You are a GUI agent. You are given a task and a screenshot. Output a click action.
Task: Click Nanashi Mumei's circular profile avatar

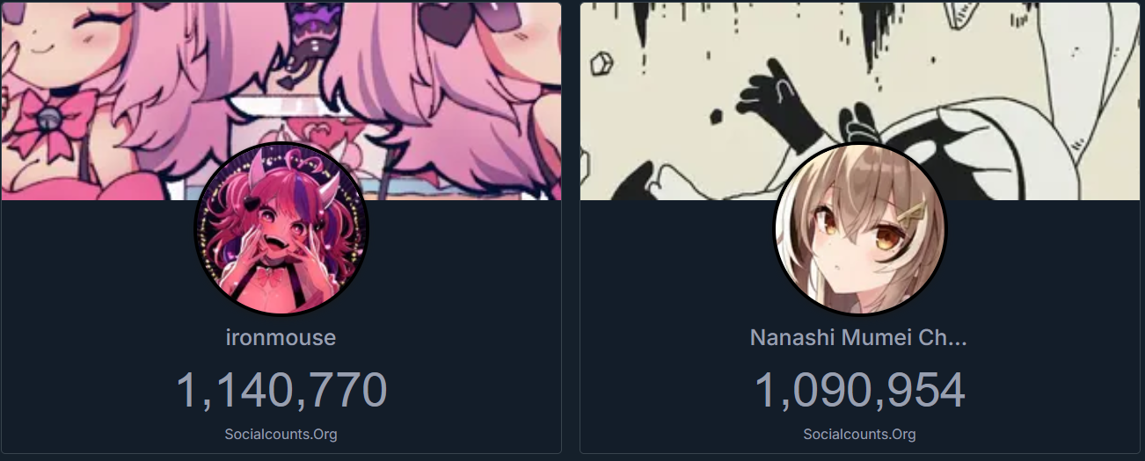point(860,229)
